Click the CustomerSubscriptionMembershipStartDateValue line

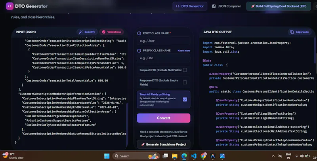[x=71, y=103]
